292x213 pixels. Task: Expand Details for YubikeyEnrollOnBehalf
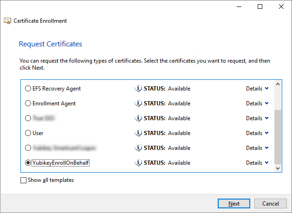[257, 163]
